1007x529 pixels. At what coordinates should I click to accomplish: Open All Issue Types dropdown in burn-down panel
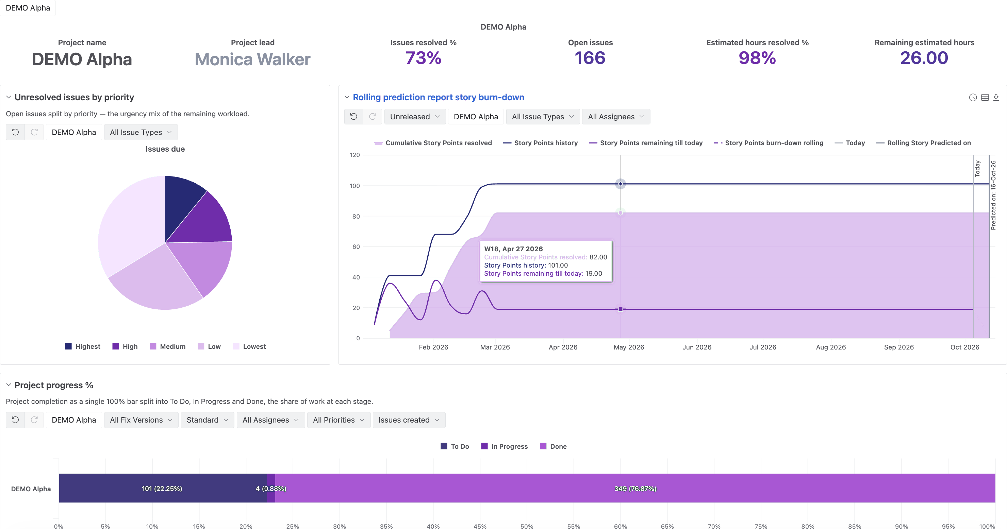543,116
